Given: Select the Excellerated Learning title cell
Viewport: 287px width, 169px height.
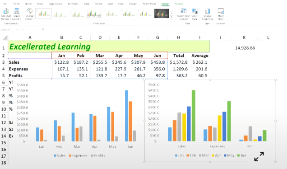Looking at the screenshot, I should click(109, 47).
